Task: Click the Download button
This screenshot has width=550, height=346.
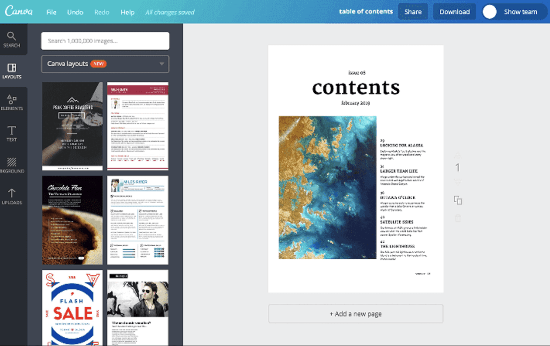Action: tap(454, 12)
